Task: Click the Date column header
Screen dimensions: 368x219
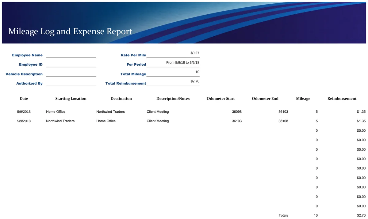Action: point(24,99)
